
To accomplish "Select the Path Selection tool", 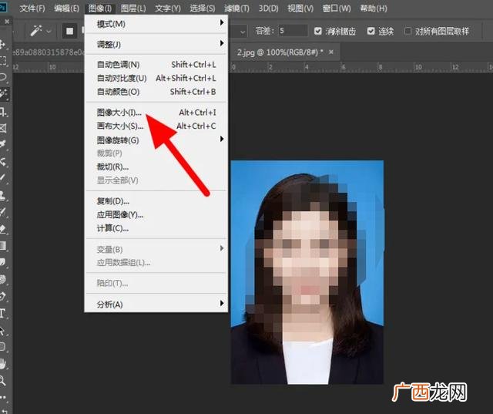I will 2,330.
